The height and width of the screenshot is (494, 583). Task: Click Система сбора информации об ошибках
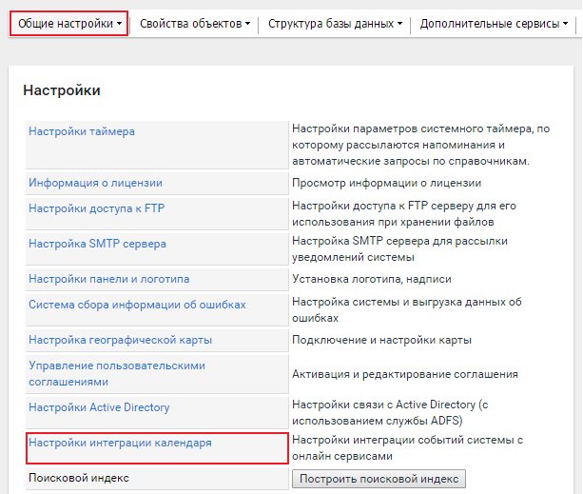click(x=137, y=305)
